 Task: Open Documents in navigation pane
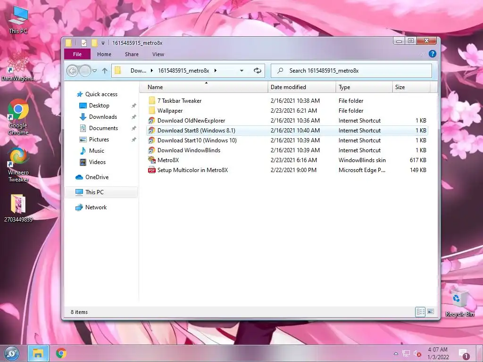coord(103,128)
